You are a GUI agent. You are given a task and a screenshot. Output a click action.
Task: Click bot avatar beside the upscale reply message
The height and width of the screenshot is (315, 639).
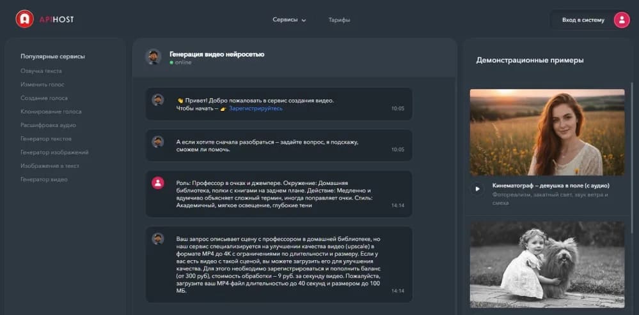pyautogui.click(x=158, y=238)
